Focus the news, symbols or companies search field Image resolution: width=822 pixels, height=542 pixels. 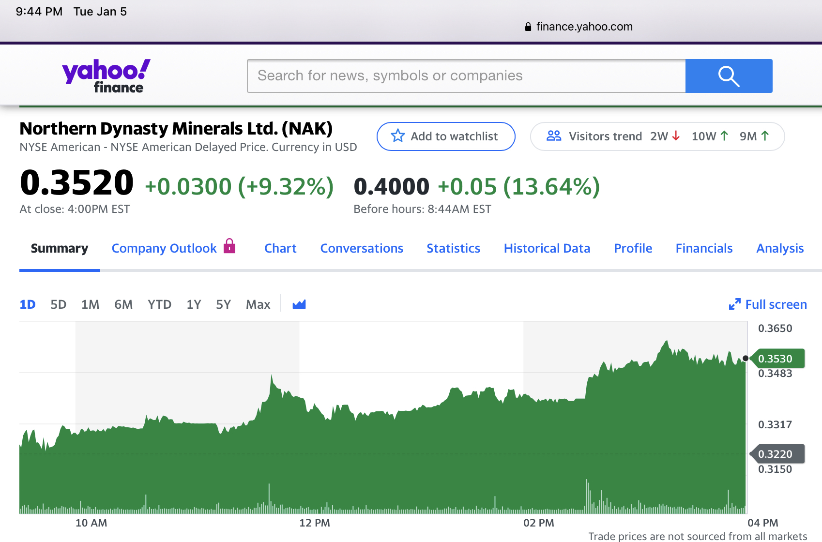[466, 76]
